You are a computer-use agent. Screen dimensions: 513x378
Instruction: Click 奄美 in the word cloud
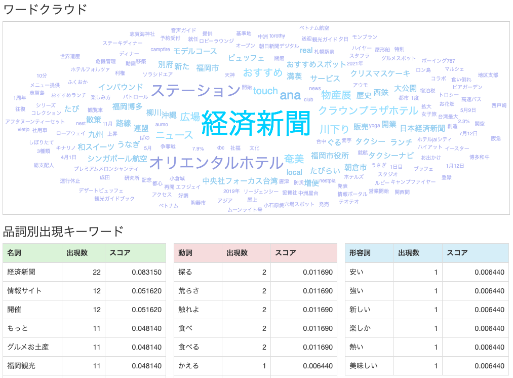click(294, 159)
